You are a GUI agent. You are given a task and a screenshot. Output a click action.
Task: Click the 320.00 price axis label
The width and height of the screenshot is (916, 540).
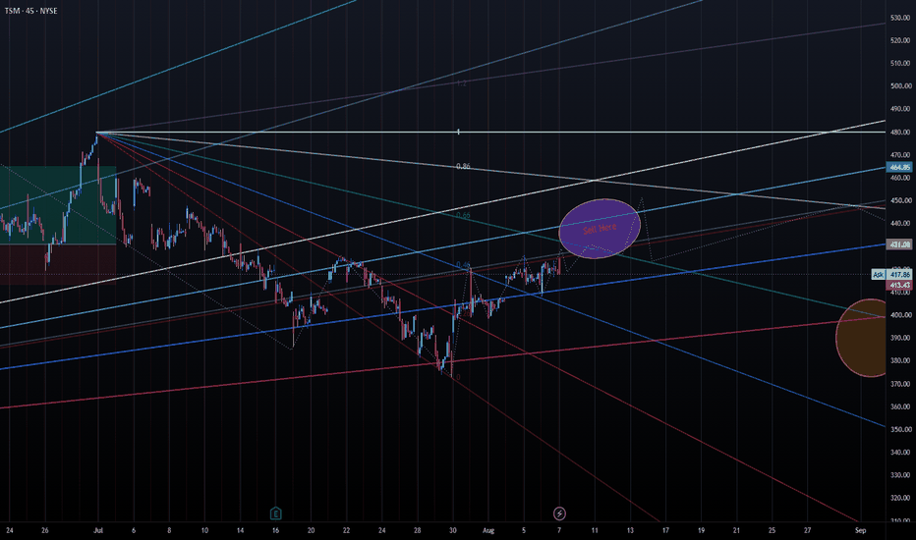(x=900, y=498)
